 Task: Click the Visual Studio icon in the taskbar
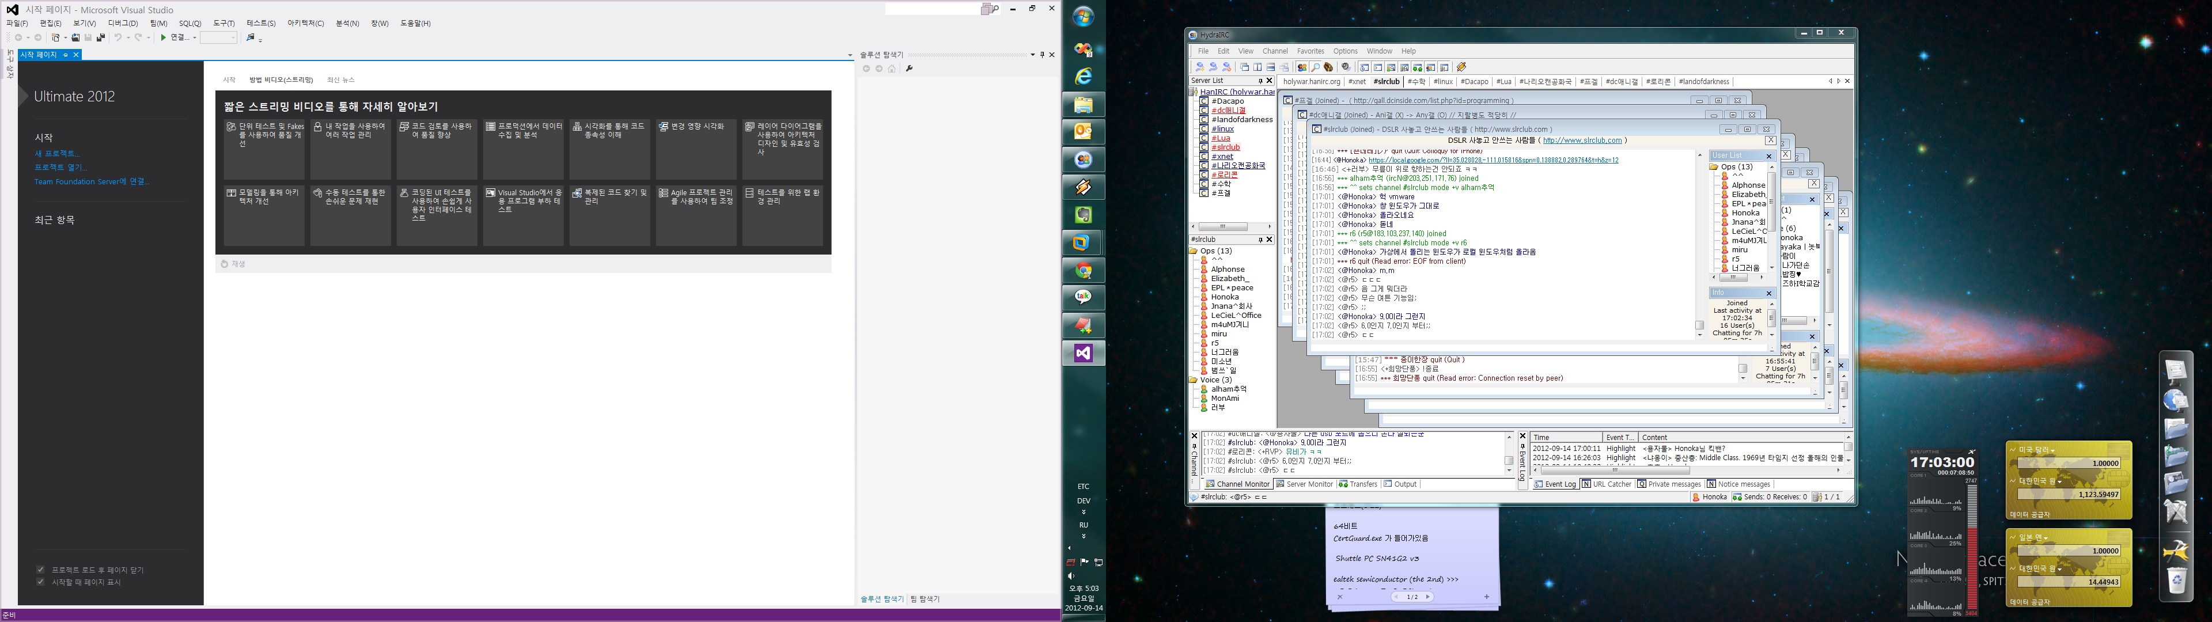pos(1084,353)
